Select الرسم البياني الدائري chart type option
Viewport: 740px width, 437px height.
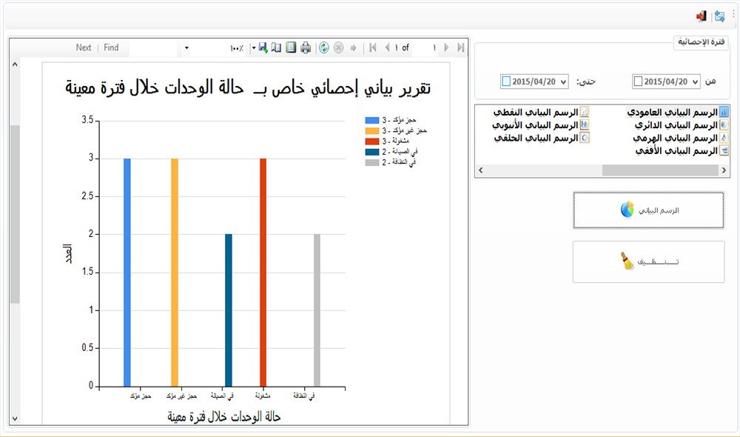[x=673, y=124]
